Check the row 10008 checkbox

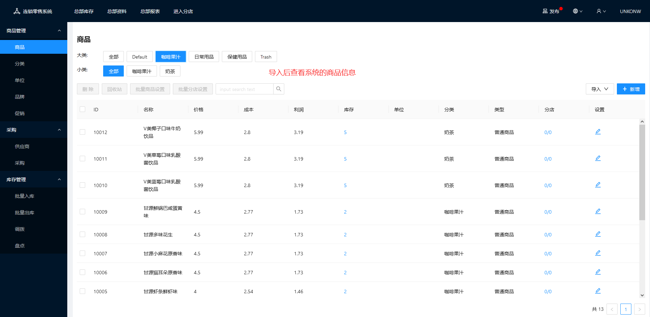tap(82, 234)
